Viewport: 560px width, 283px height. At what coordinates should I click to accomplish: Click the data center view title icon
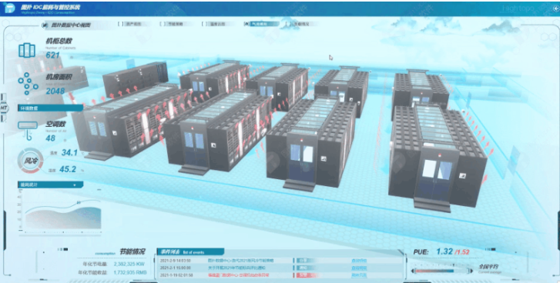[45, 25]
